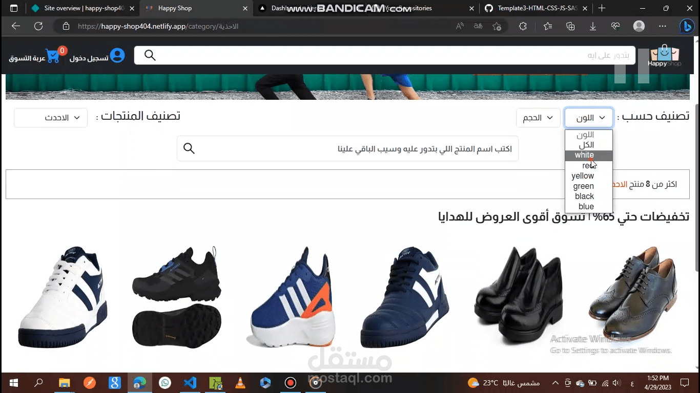
Task: Click the system volume icon
Action: [x=616, y=383]
